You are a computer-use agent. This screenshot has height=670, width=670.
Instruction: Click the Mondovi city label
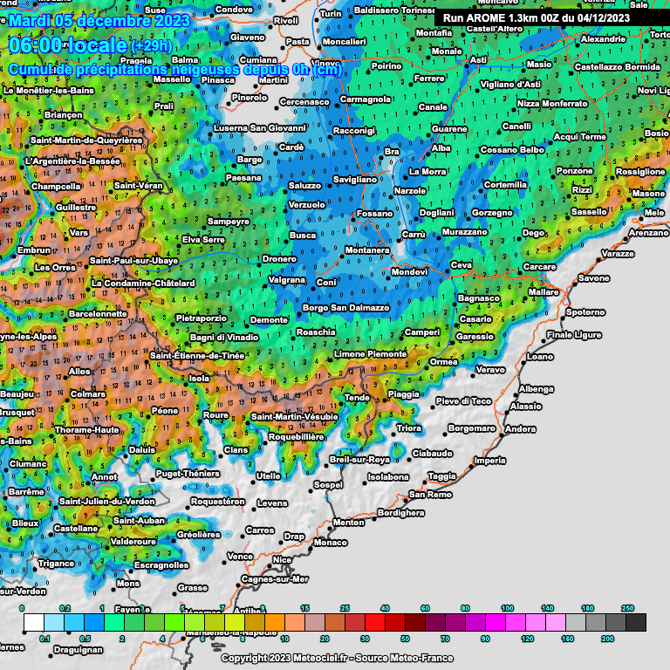[x=409, y=271]
